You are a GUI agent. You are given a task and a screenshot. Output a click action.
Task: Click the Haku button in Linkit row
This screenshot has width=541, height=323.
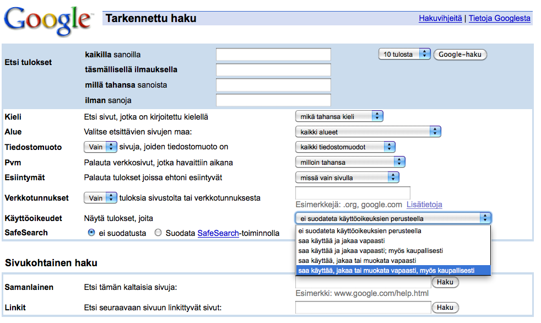tap(445, 308)
